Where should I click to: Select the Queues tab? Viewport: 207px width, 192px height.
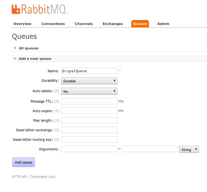click(x=140, y=24)
